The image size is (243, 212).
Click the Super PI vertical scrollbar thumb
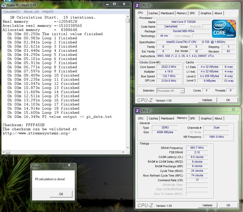pos(128,21)
